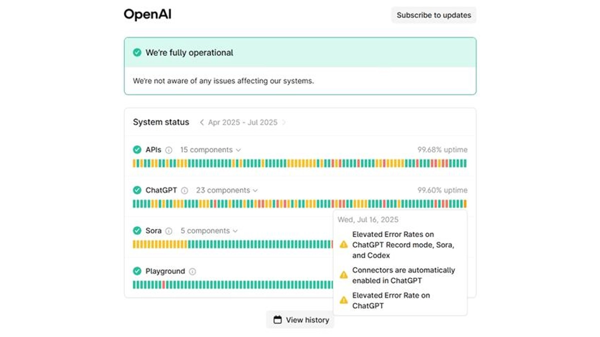Go to next date range arrow
This screenshot has width=600, height=337.
coord(284,122)
